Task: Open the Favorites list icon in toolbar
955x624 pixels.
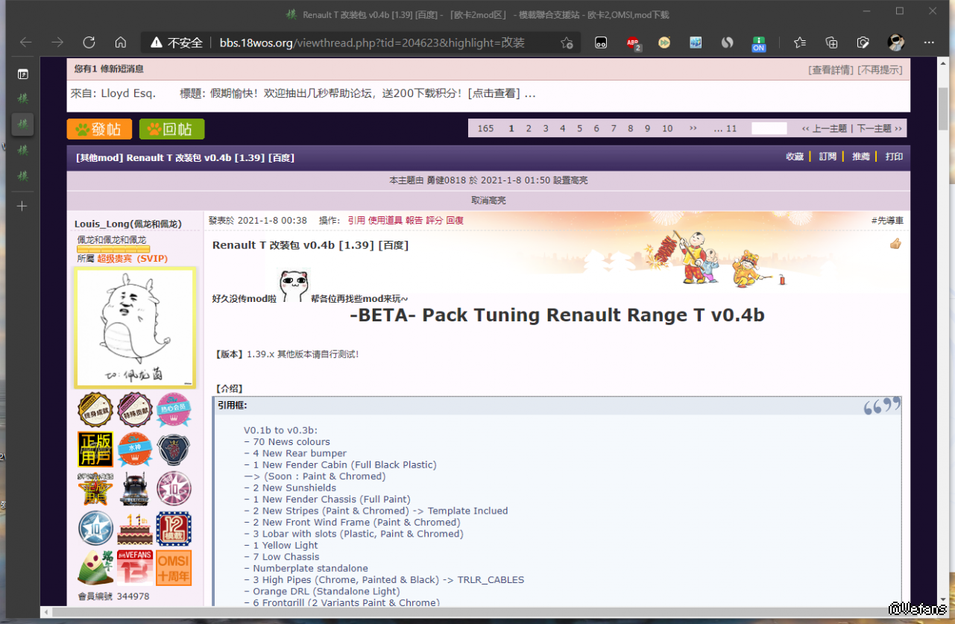Action: 800,42
